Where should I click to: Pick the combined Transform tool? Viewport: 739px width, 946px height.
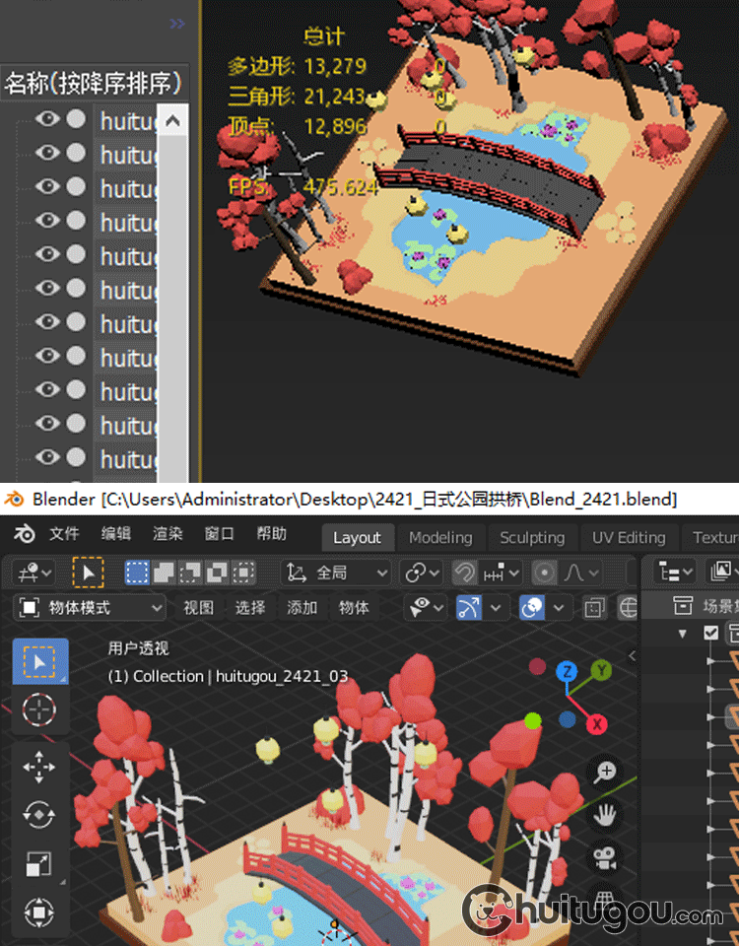39,912
